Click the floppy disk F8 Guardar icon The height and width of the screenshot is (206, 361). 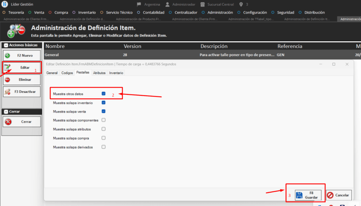point(299,195)
